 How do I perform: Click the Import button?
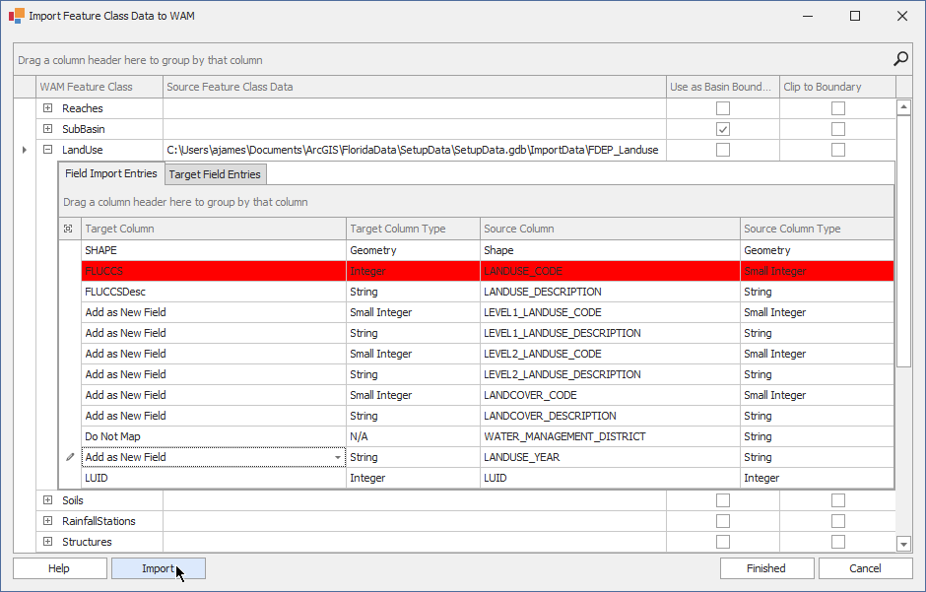coord(159,568)
